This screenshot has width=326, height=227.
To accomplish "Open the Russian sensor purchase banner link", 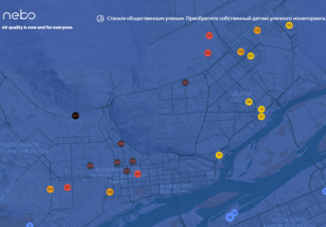I will click(216, 18).
